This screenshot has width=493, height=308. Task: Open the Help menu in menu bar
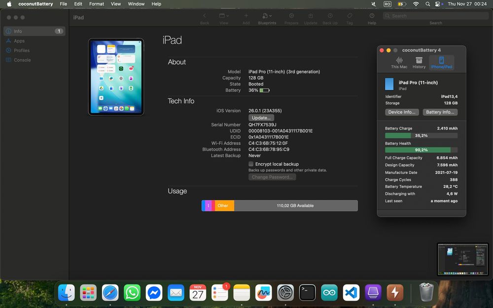(156, 4)
